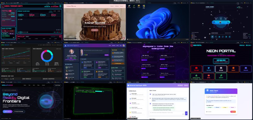
Task: Click the message input box in Arcane Nexus
Action: (96, 51)
